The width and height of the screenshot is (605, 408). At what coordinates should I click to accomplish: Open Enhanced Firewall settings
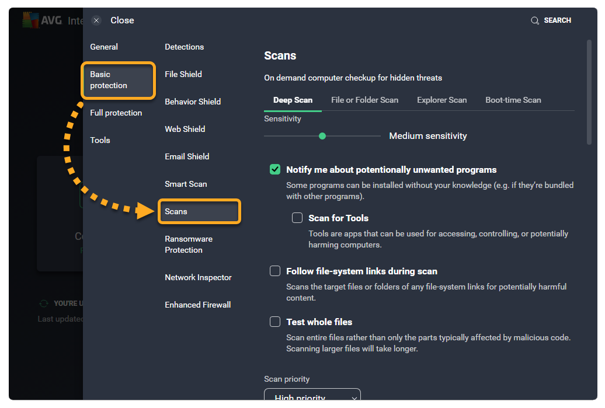pos(197,305)
